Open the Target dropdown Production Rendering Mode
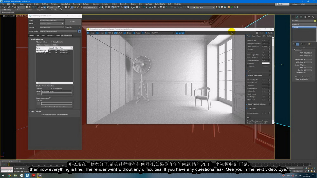This screenshot has width=317, height=178. (52, 20)
